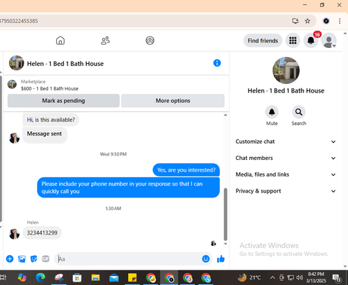The height and width of the screenshot is (285, 348).
Task: Expand Media, files and links section
Action: (x=285, y=174)
